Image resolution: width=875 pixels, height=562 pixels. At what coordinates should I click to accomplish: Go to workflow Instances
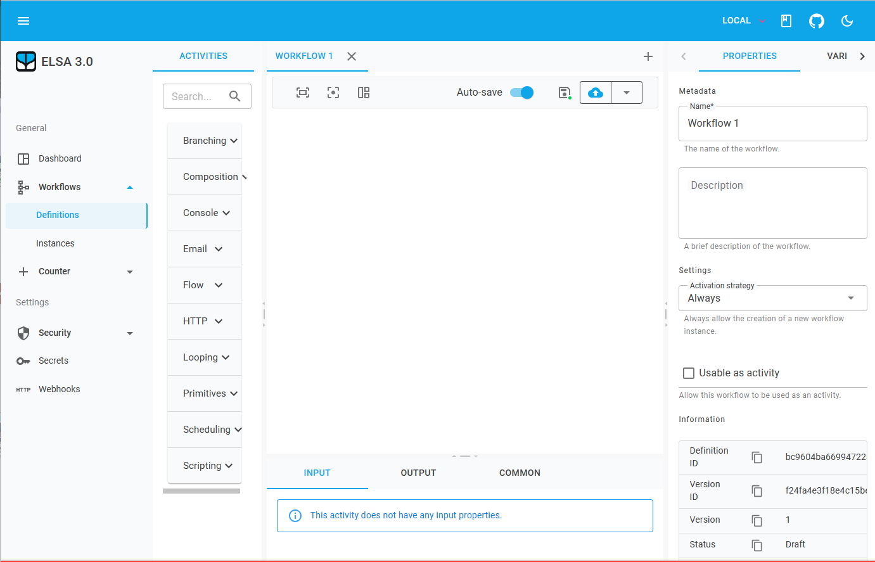coord(77,243)
